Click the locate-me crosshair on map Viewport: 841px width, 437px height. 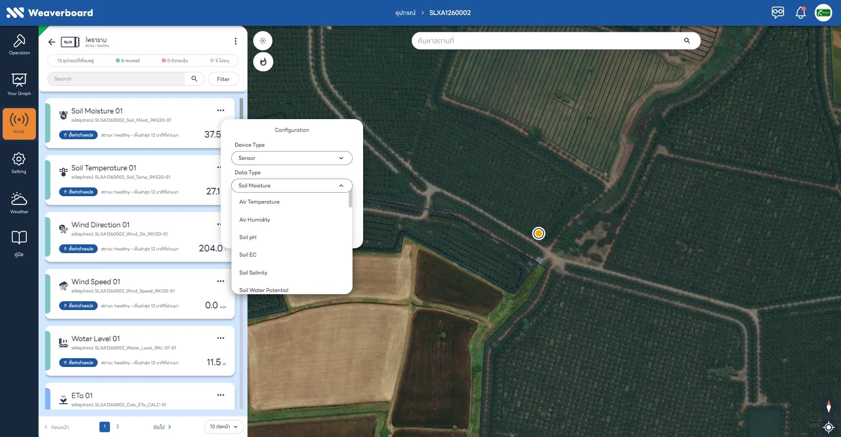(828, 427)
